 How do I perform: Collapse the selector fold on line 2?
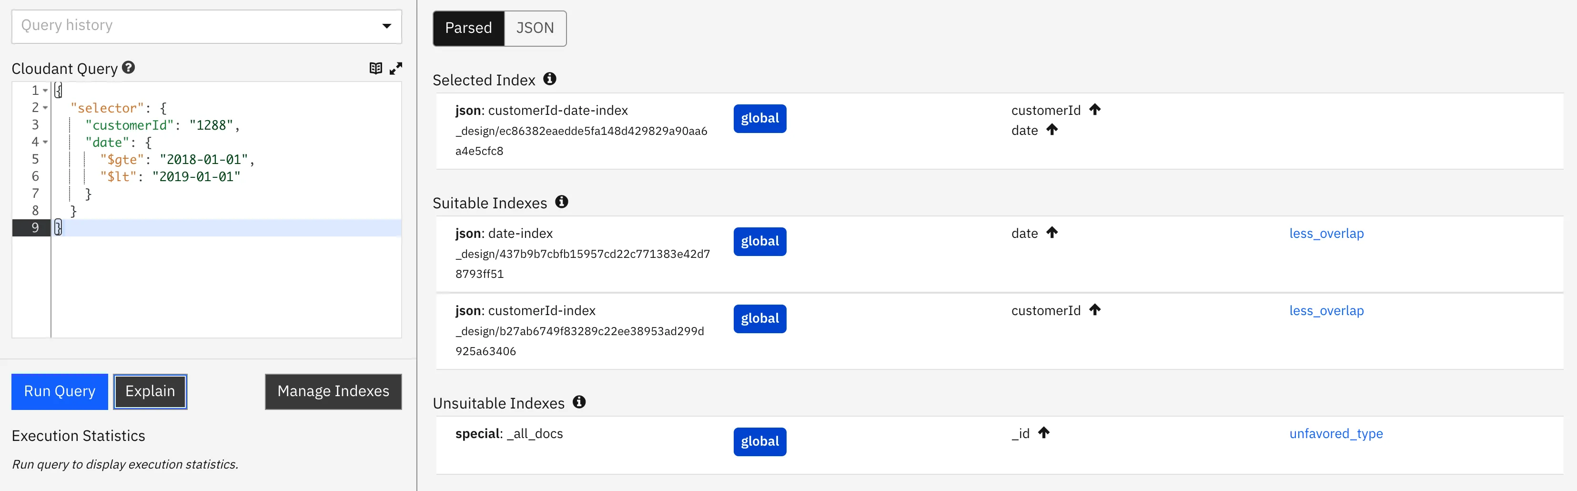click(45, 108)
